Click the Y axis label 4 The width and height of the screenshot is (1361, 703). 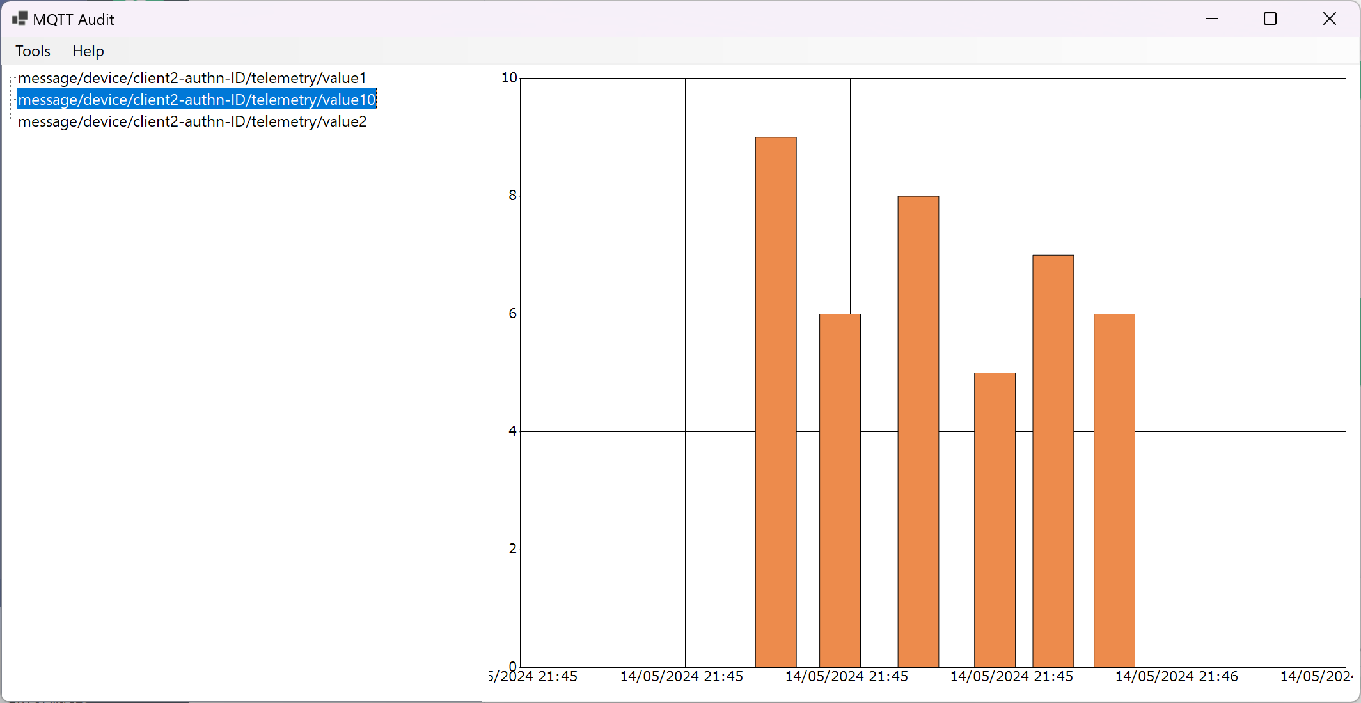(x=512, y=431)
